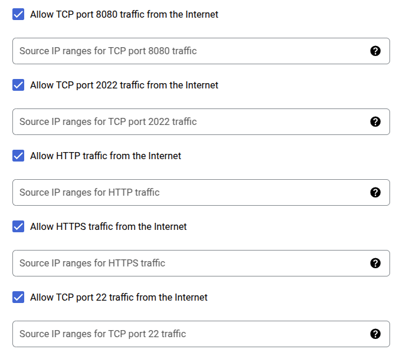Click 'Allow HTTPS traffic from the Internet' label
406x359 pixels.
(108, 226)
